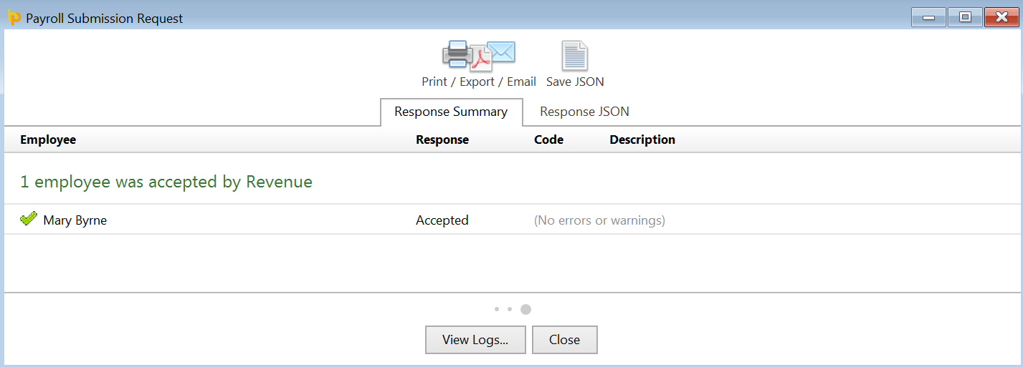This screenshot has height=367, width=1023.
Task: Click the Accepted response value
Action: coord(442,220)
